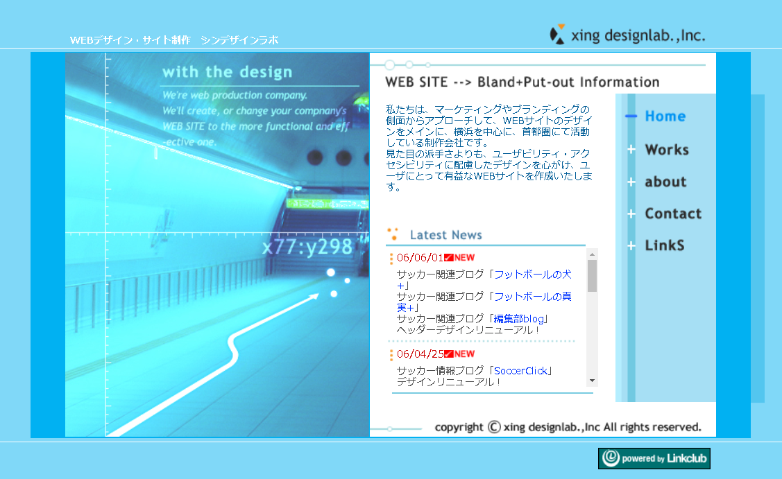Click the news scrollbar thumb
The image size is (782, 479).
tap(592, 276)
